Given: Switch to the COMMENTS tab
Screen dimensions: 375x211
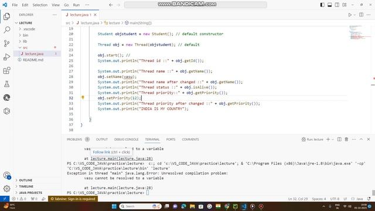Looking at the screenshot, I should 190,139.
